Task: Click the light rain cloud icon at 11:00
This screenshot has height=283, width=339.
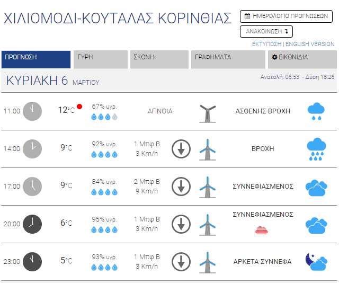Action: click(316, 111)
